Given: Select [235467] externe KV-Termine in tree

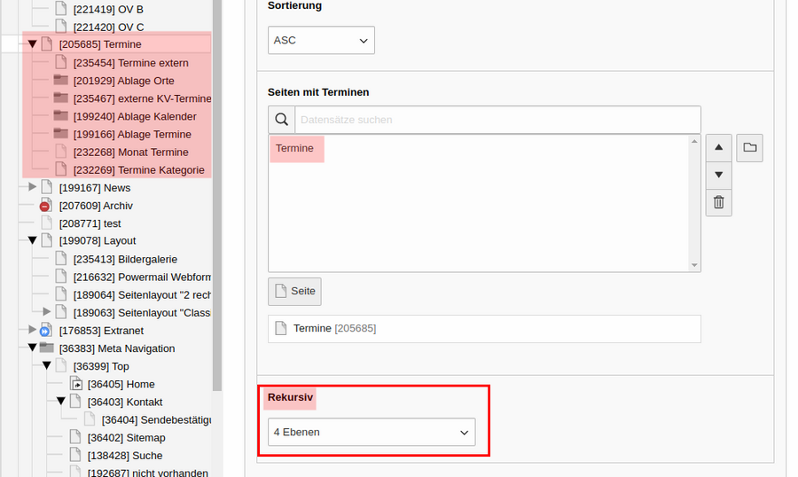Looking at the screenshot, I should click(142, 98).
